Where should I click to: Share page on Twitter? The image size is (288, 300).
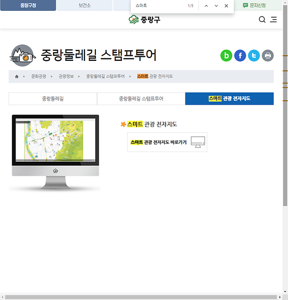tap(254, 56)
